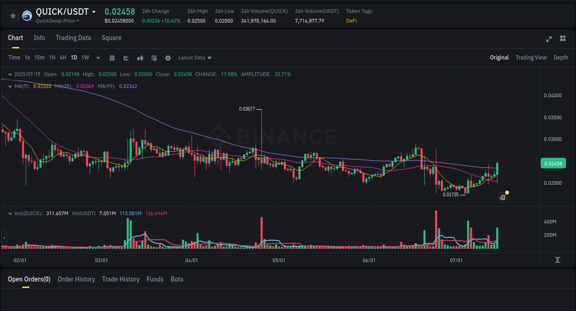
Task: Open the Latest Data dropdown
Action: 194,58
